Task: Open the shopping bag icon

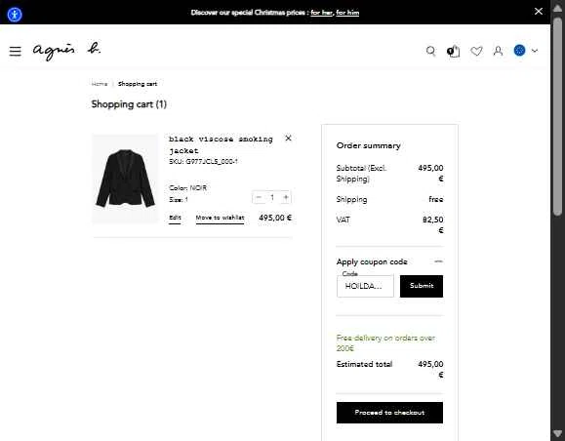Action: [x=454, y=51]
